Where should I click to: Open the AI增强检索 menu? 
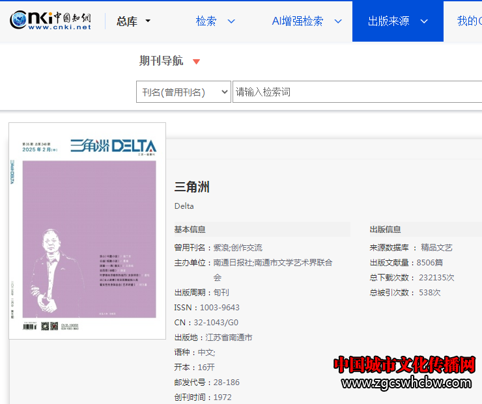tap(297, 21)
